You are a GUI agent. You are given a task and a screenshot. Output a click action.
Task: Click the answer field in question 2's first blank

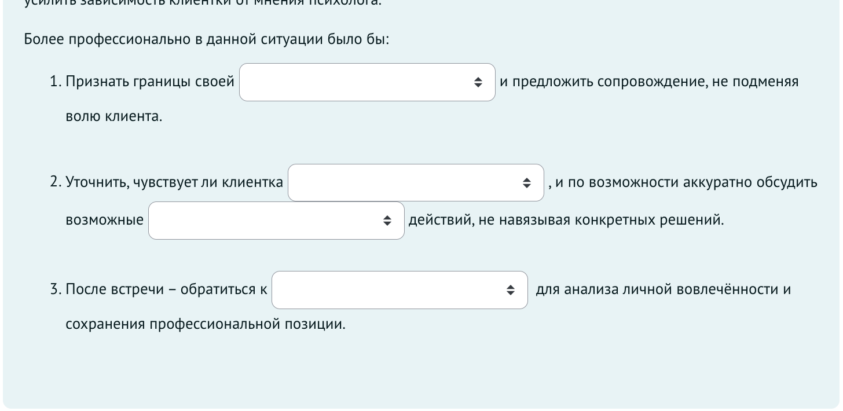tap(416, 183)
